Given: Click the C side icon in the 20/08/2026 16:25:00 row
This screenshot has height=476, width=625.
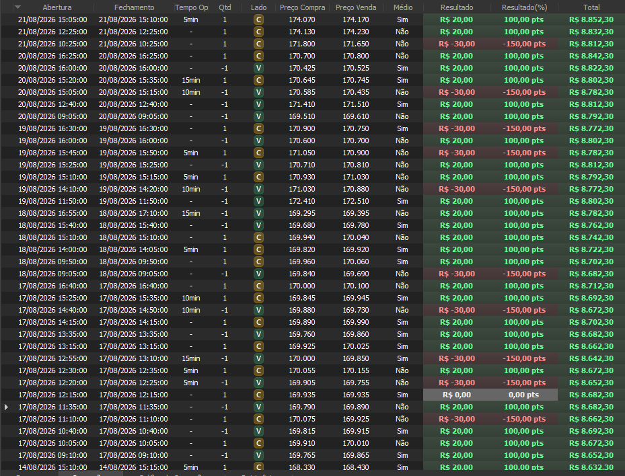Looking at the screenshot, I should 258,56.
